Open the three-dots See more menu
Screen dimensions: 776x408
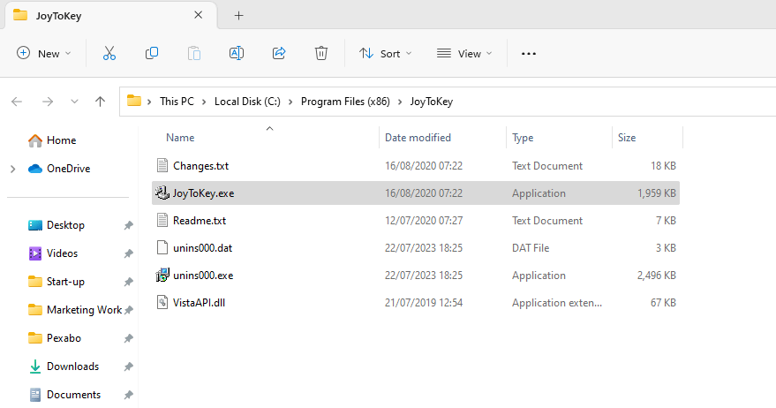529,54
